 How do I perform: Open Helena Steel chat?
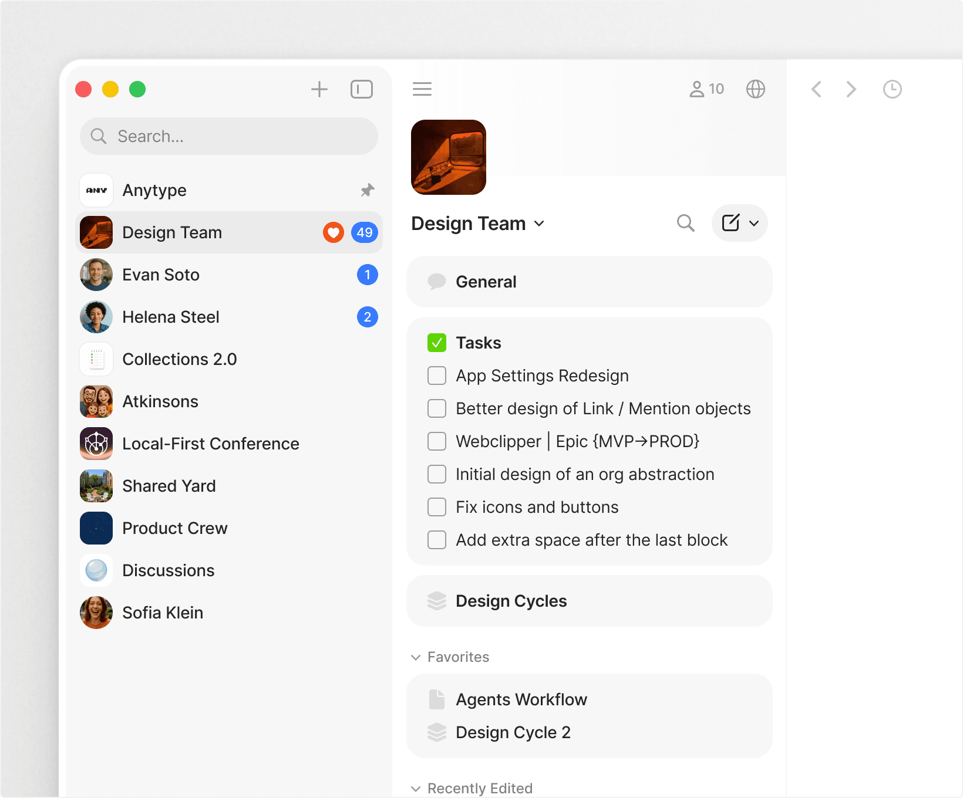(x=229, y=317)
